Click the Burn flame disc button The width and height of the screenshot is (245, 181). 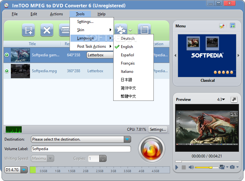(x=152, y=149)
